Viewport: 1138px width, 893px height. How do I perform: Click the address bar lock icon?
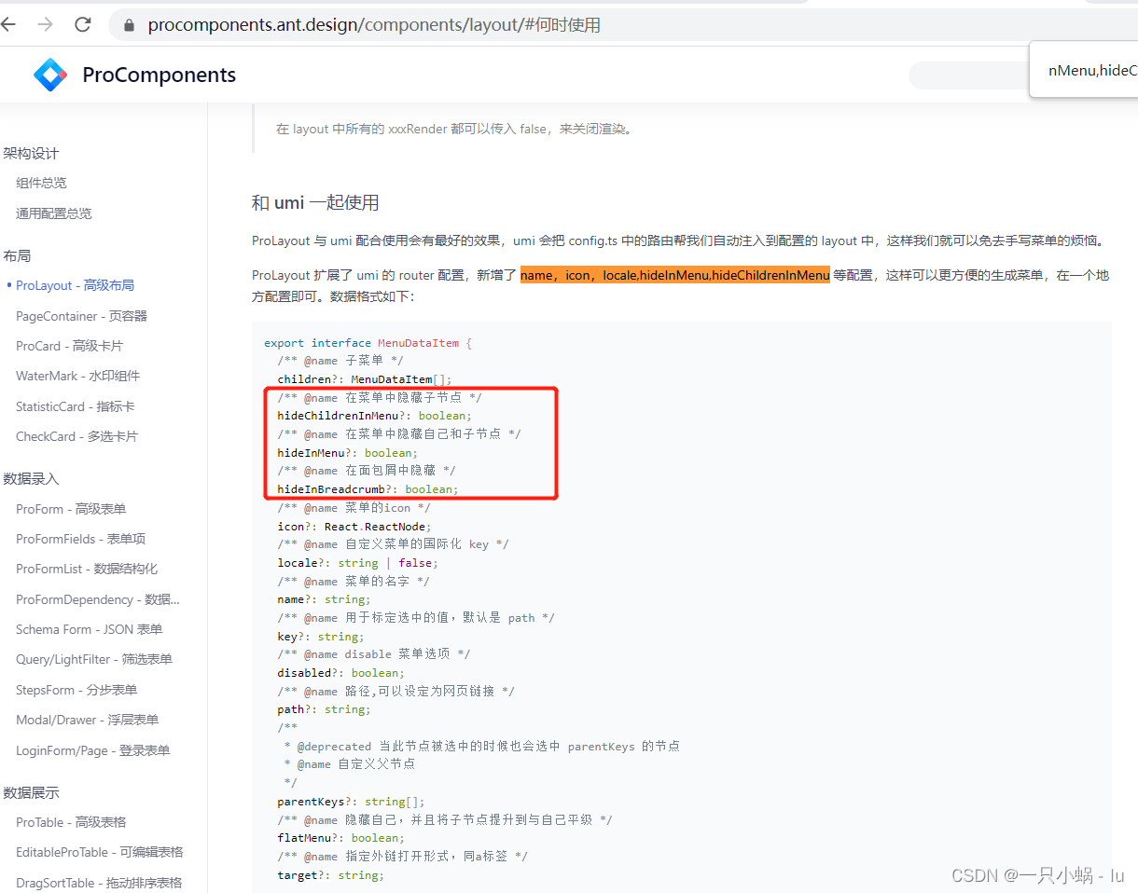[x=129, y=25]
